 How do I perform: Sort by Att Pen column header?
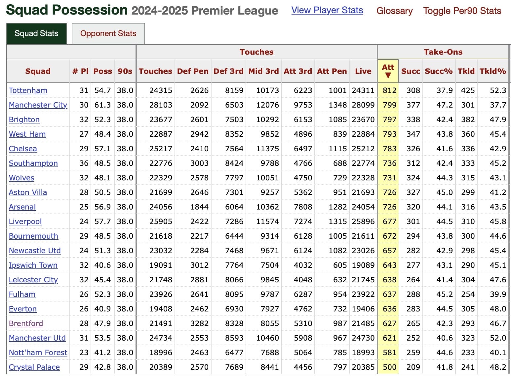point(332,71)
